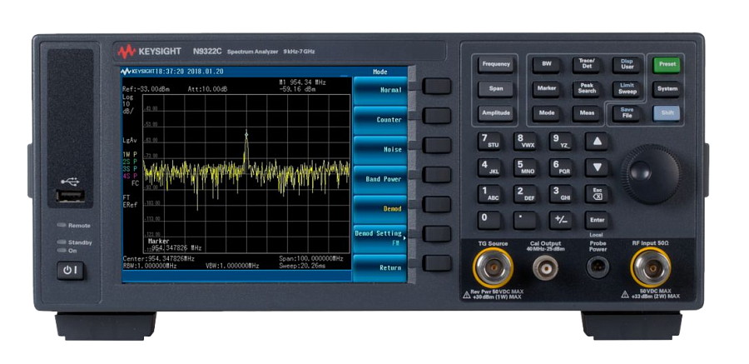Click the Center:954.347826MHz text

tap(159, 259)
